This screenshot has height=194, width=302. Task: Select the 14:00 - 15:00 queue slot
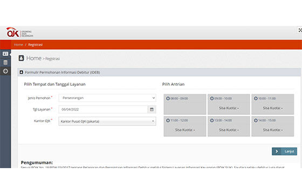pyautogui.click(x=273, y=126)
